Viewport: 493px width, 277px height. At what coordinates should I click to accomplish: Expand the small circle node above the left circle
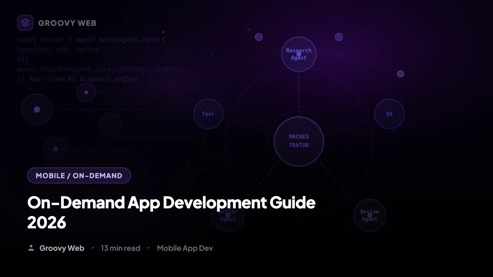(86, 92)
